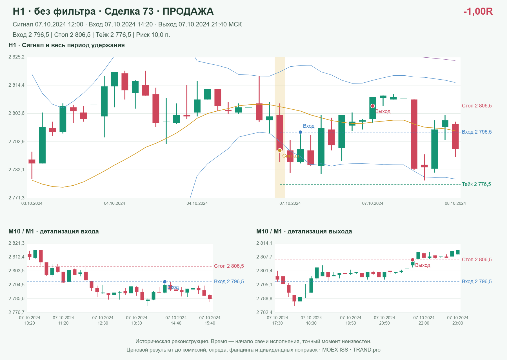
Task: Click the exit chart time label '22:00'
Action: coord(424,323)
